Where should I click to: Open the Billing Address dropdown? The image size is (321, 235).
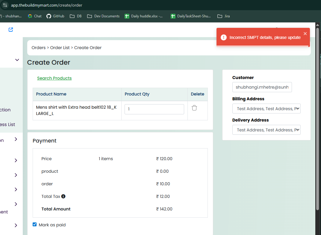coord(266,108)
